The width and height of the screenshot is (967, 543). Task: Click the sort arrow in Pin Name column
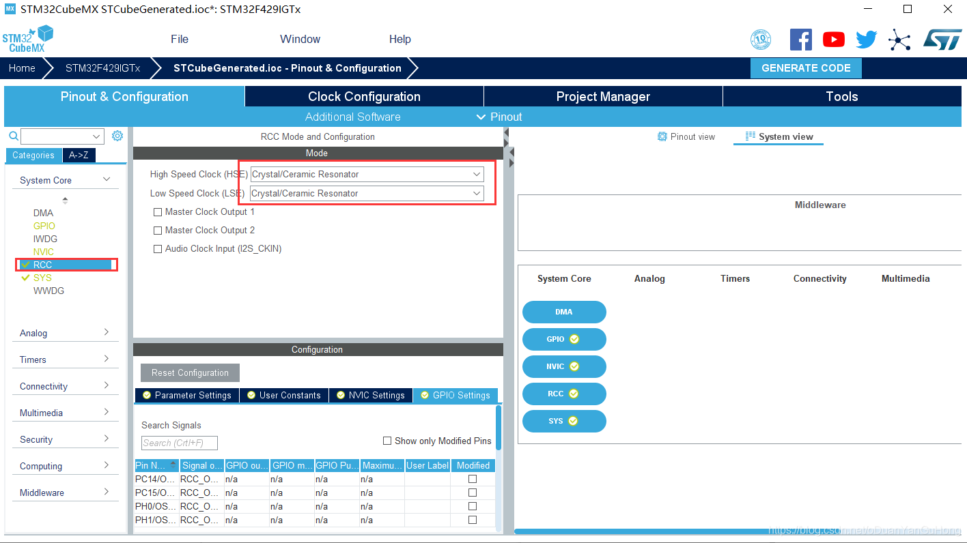[173, 465]
